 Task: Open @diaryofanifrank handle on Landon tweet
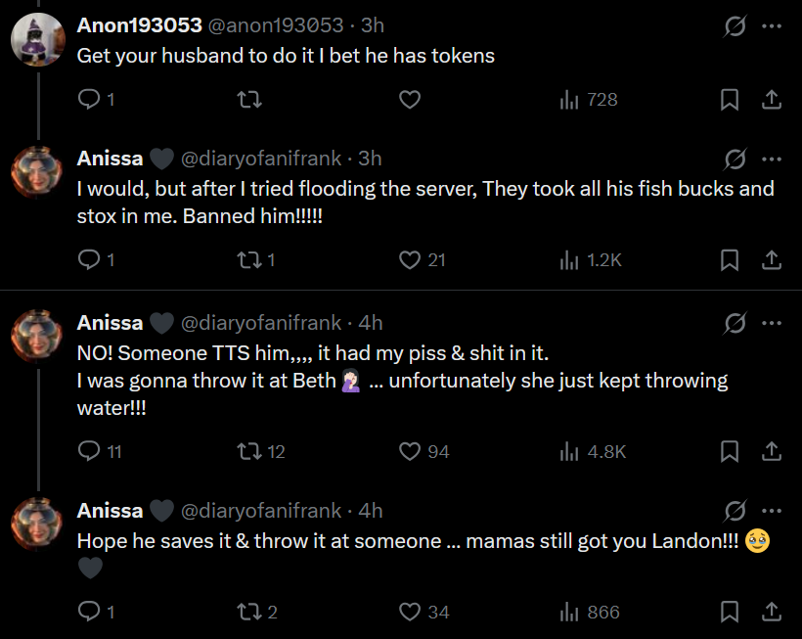tap(261, 510)
